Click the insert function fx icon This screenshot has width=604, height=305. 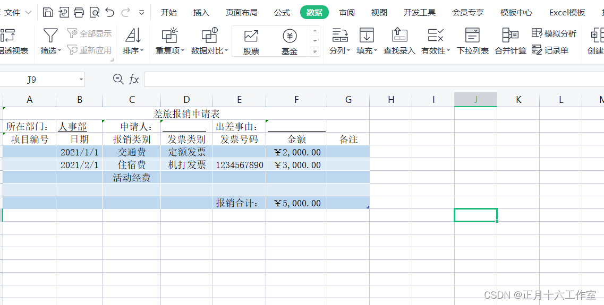pyautogui.click(x=134, y=80)
